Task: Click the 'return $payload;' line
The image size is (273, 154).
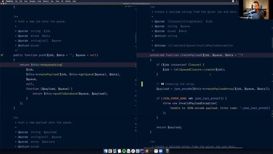Action: tap(169, 127)
